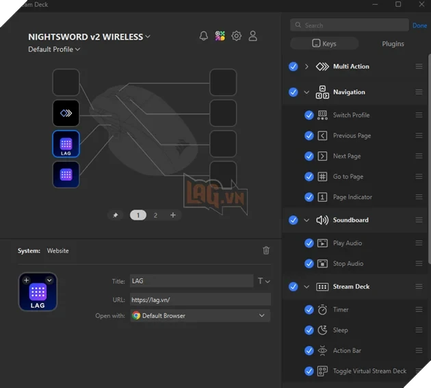Click the Previous Page action icon
This screenshot has height=388, width=431.
(x=322, y=135)
